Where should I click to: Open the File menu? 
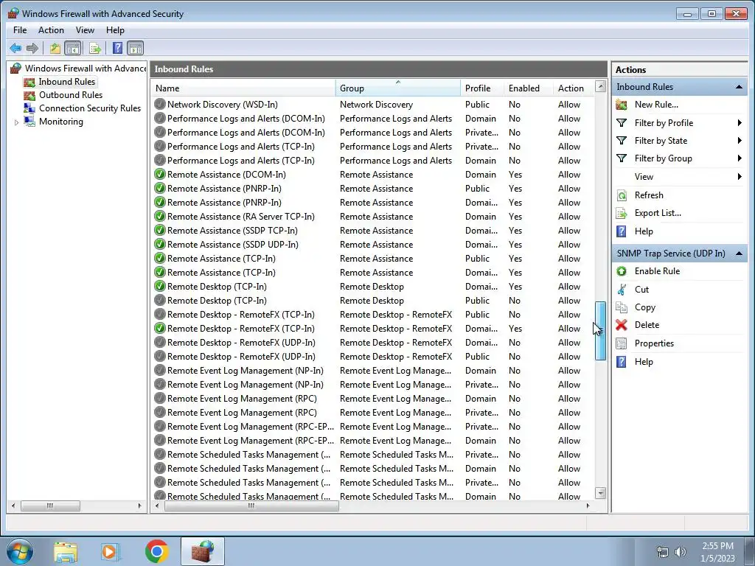pos(20,29)
